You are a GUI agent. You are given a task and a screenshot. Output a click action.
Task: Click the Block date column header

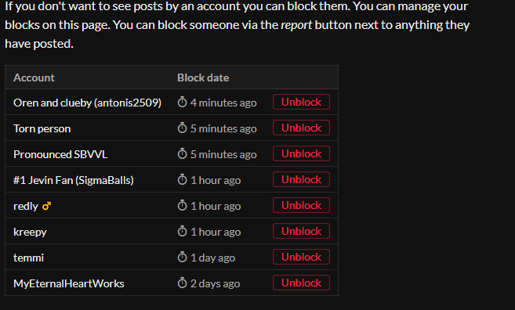tap(203, 77)
